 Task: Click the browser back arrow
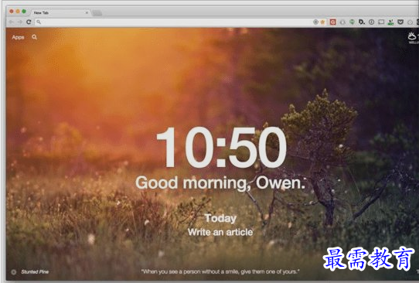(x=12, y=22)
